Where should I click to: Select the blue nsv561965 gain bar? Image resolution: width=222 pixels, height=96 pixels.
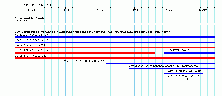(x=115, y=42)
